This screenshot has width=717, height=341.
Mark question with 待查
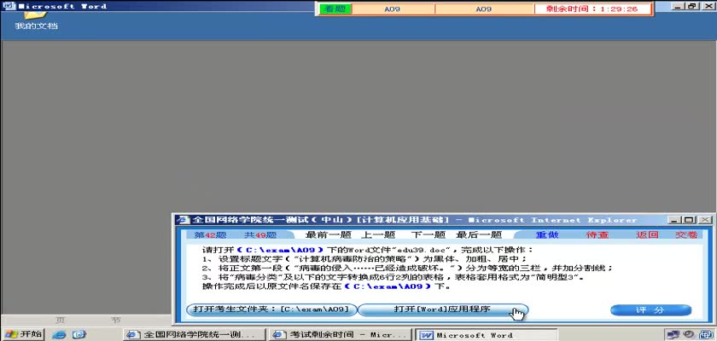tap(597, 234)
